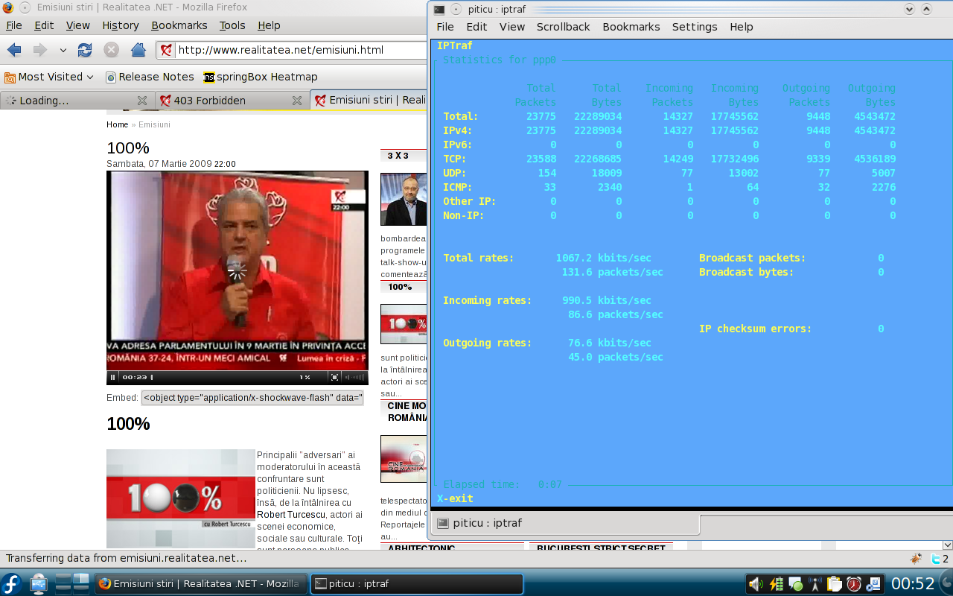Open the springBox Heatmap bookmark
The width and height of the screenshot is (953, 596).
pos(261,77)
